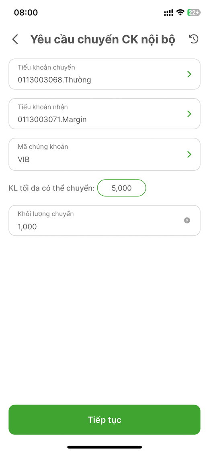Tap the 5,000 maximum quantity pill

point(122,188)
